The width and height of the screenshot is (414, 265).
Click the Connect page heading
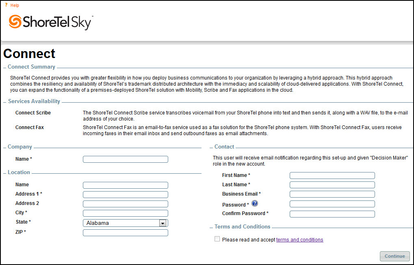29,54
